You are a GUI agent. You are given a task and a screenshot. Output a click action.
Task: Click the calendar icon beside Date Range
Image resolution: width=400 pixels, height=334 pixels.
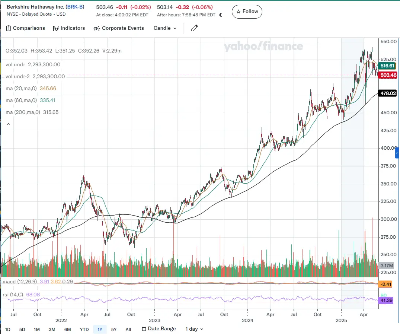click(x=144, y=329)
